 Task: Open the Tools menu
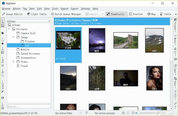[x=55, y=9]
